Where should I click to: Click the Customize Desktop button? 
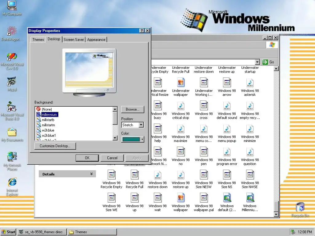click(55, 146)
